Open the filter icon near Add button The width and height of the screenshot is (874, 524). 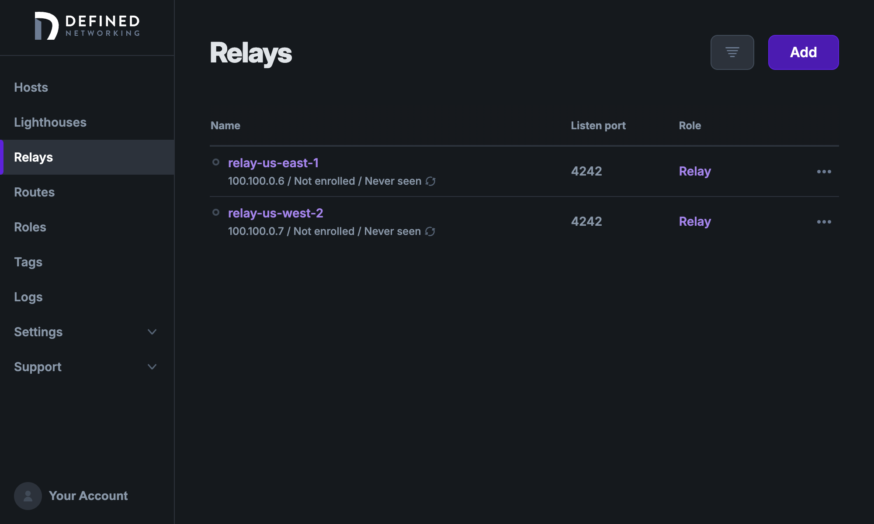(x=732, y=52)
